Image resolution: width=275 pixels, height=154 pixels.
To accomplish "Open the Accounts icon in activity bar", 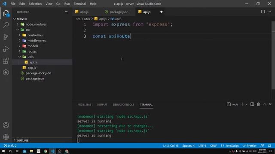I will 6,125.
